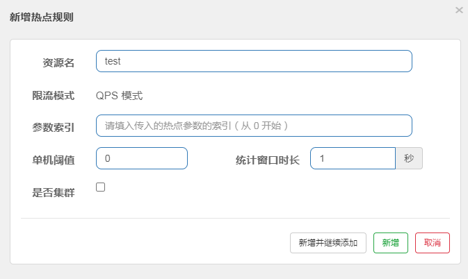Click the 资源名 input containing 'test'
Image resolution: width=468 pixels, height=279 pixels.
[254, 61]
